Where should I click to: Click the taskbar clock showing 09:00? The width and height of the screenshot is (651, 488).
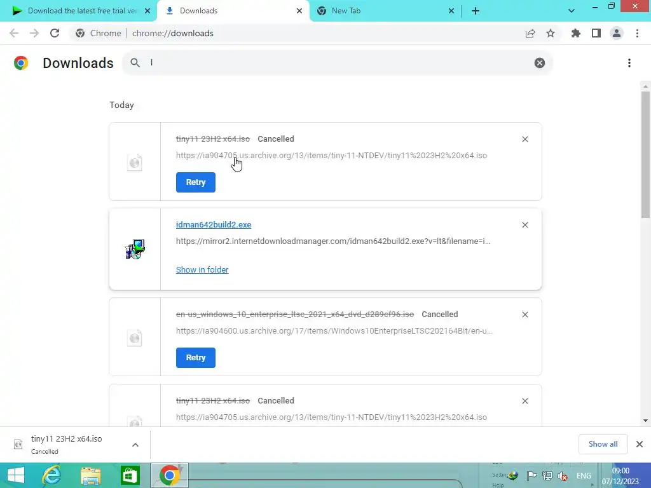(x=620, y=476)
